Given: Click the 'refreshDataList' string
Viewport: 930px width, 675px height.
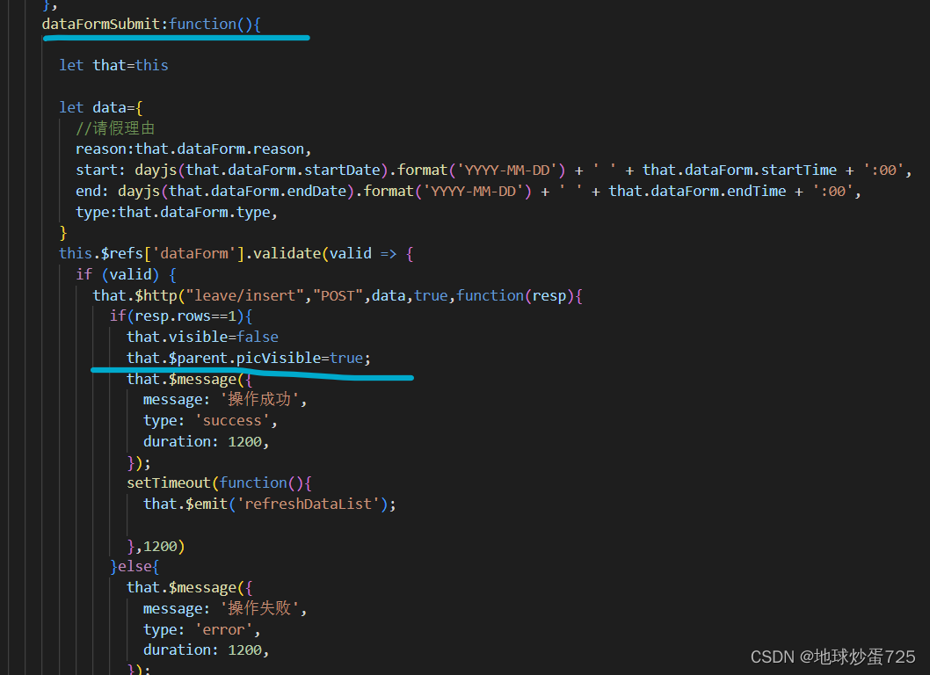Looking at the screenshot, I should pyautogui.click(x=309, y=504).
